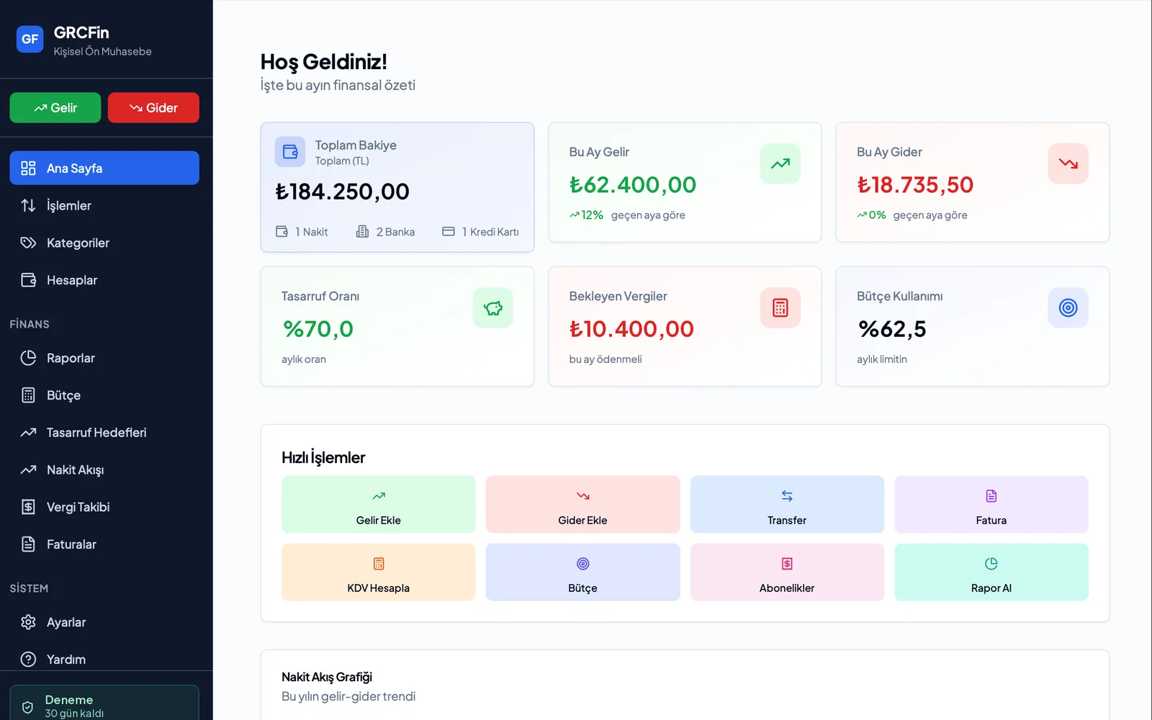
Task: Open Fatura quick action tile
Action: coord(991,504)
